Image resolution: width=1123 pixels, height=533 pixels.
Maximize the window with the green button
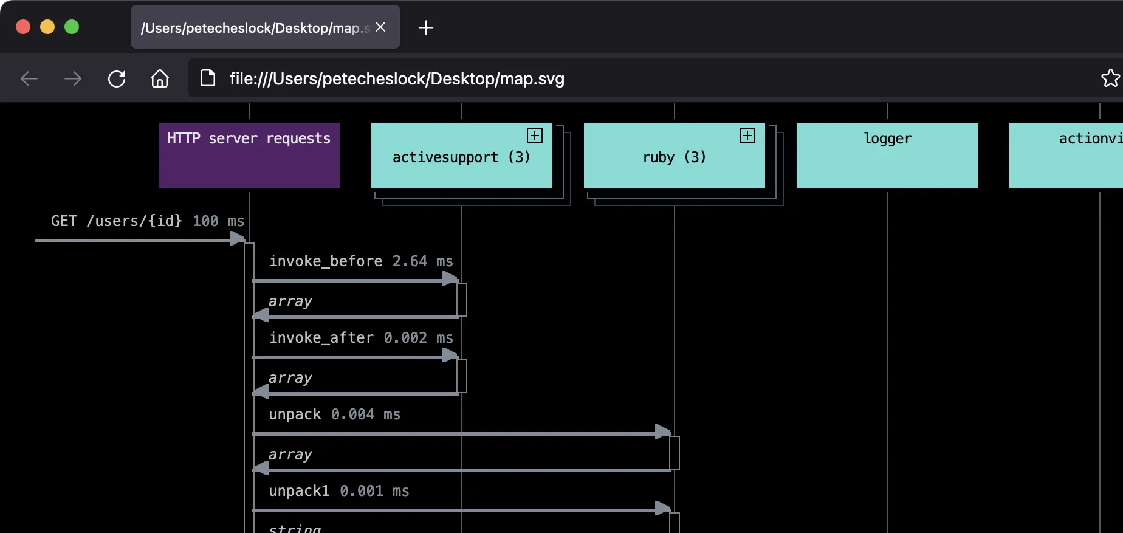point(72,27)
